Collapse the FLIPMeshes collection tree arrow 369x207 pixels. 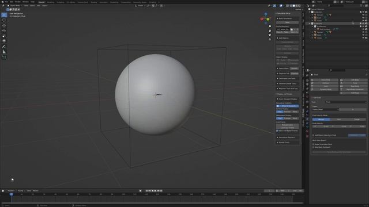pos(312,26)
